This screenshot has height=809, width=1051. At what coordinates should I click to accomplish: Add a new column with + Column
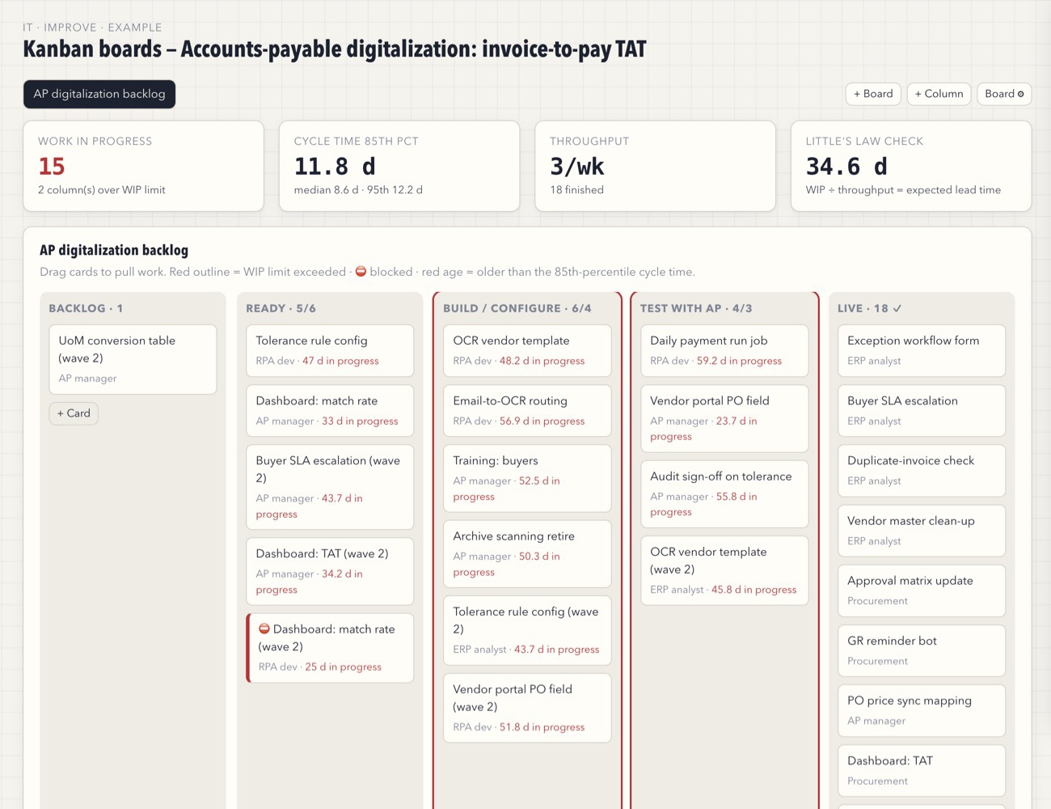(939, 94)
